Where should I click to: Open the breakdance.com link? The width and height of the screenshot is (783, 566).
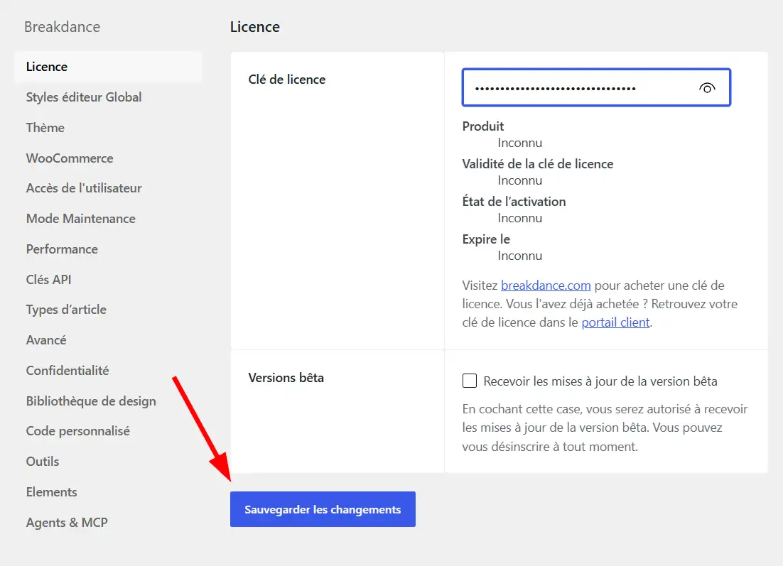546,285
